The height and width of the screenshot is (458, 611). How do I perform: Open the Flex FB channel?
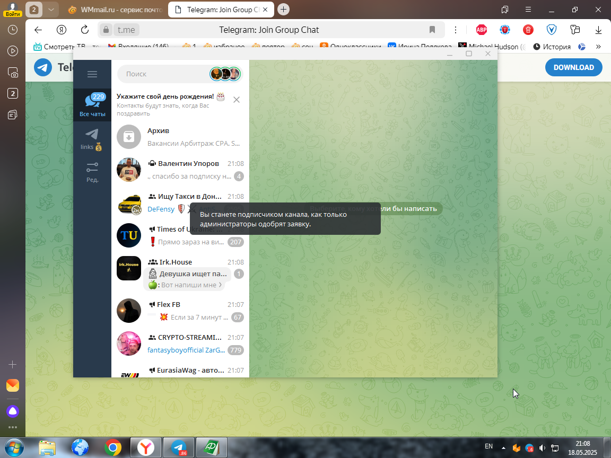[x=180, y=311]
